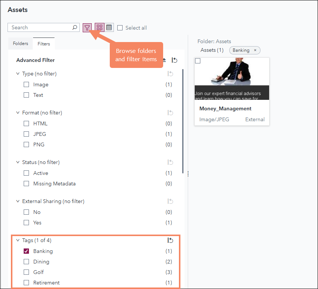Reset the Tags filter

tap(170, 241)
